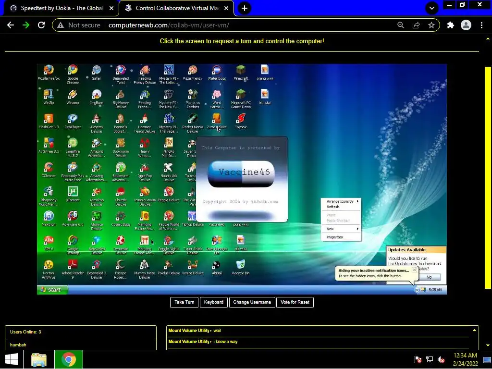The height and width of the screenshot is (369, 492).
Task: Click the orang.wiwi file icon
Action: pyautogui.click(x=265, y=72)
